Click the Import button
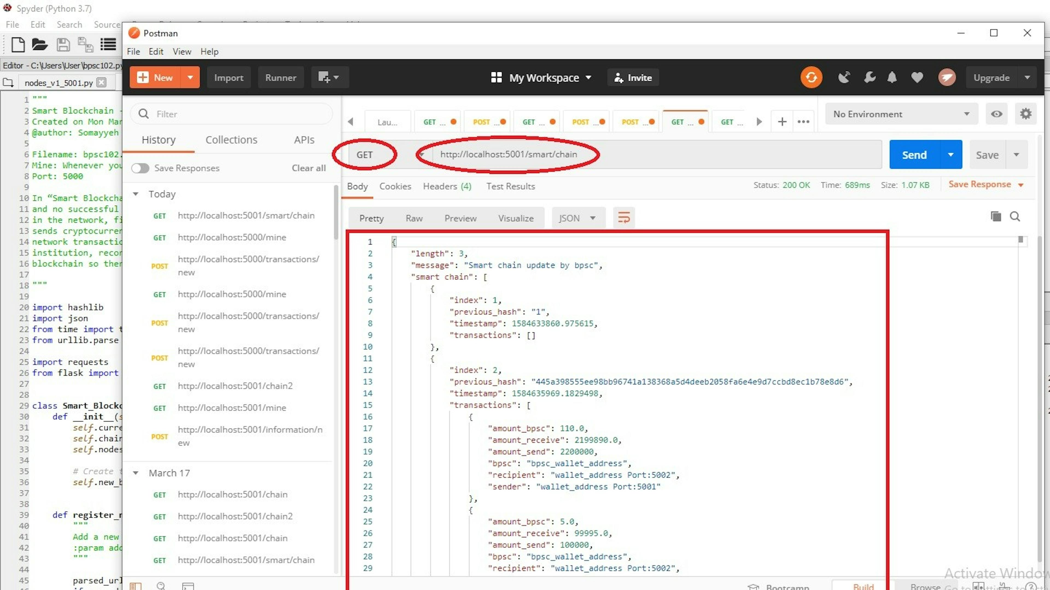This screenshot has height=590, width=1050. point(229,77)
